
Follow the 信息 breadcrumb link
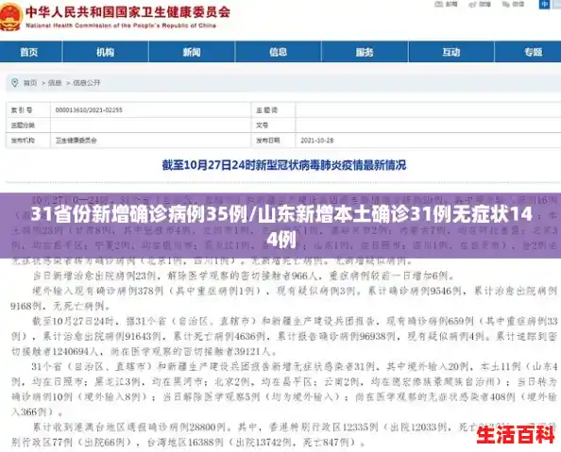(55, 83)
